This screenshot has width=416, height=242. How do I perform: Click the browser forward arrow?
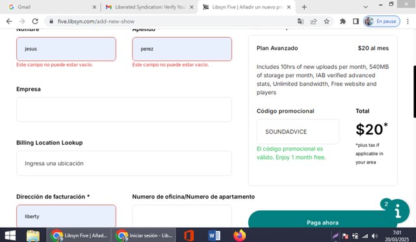[22, 21]
